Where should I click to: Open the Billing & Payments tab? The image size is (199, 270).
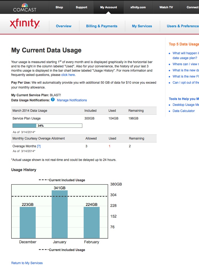tap(101, 26)
